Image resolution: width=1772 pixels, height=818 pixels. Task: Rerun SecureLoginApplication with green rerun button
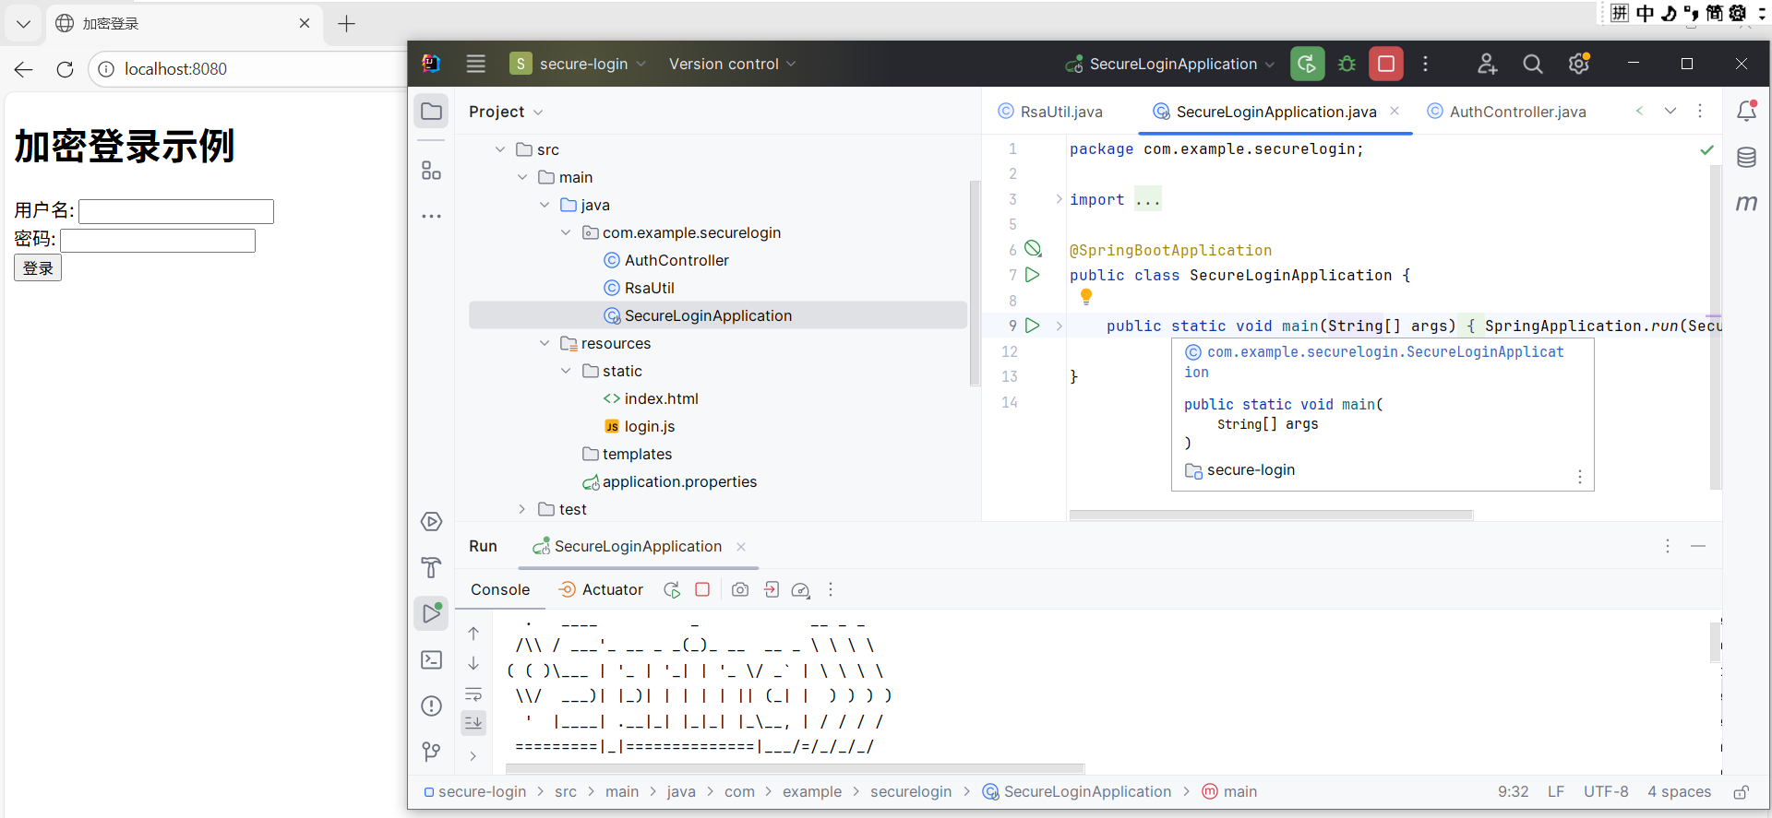(x=1307, y=64)
